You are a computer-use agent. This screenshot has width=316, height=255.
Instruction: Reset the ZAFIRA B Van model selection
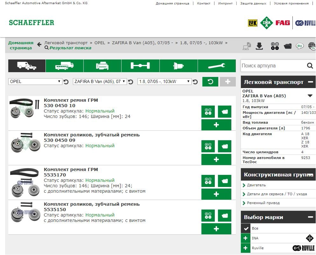point(130,82)
